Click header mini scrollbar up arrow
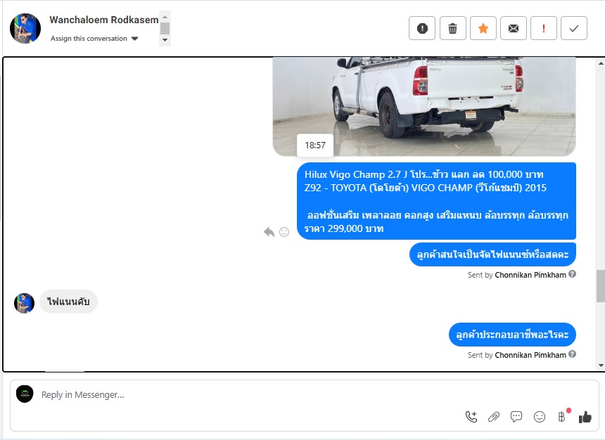 (x=165, y=17)
